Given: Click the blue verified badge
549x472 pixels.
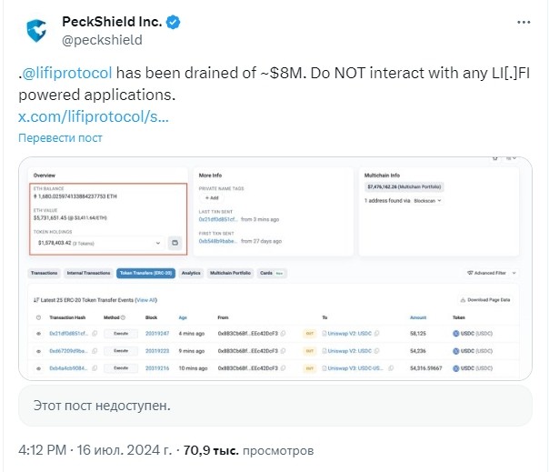Looking at the screenshot, I should [173, 22].
